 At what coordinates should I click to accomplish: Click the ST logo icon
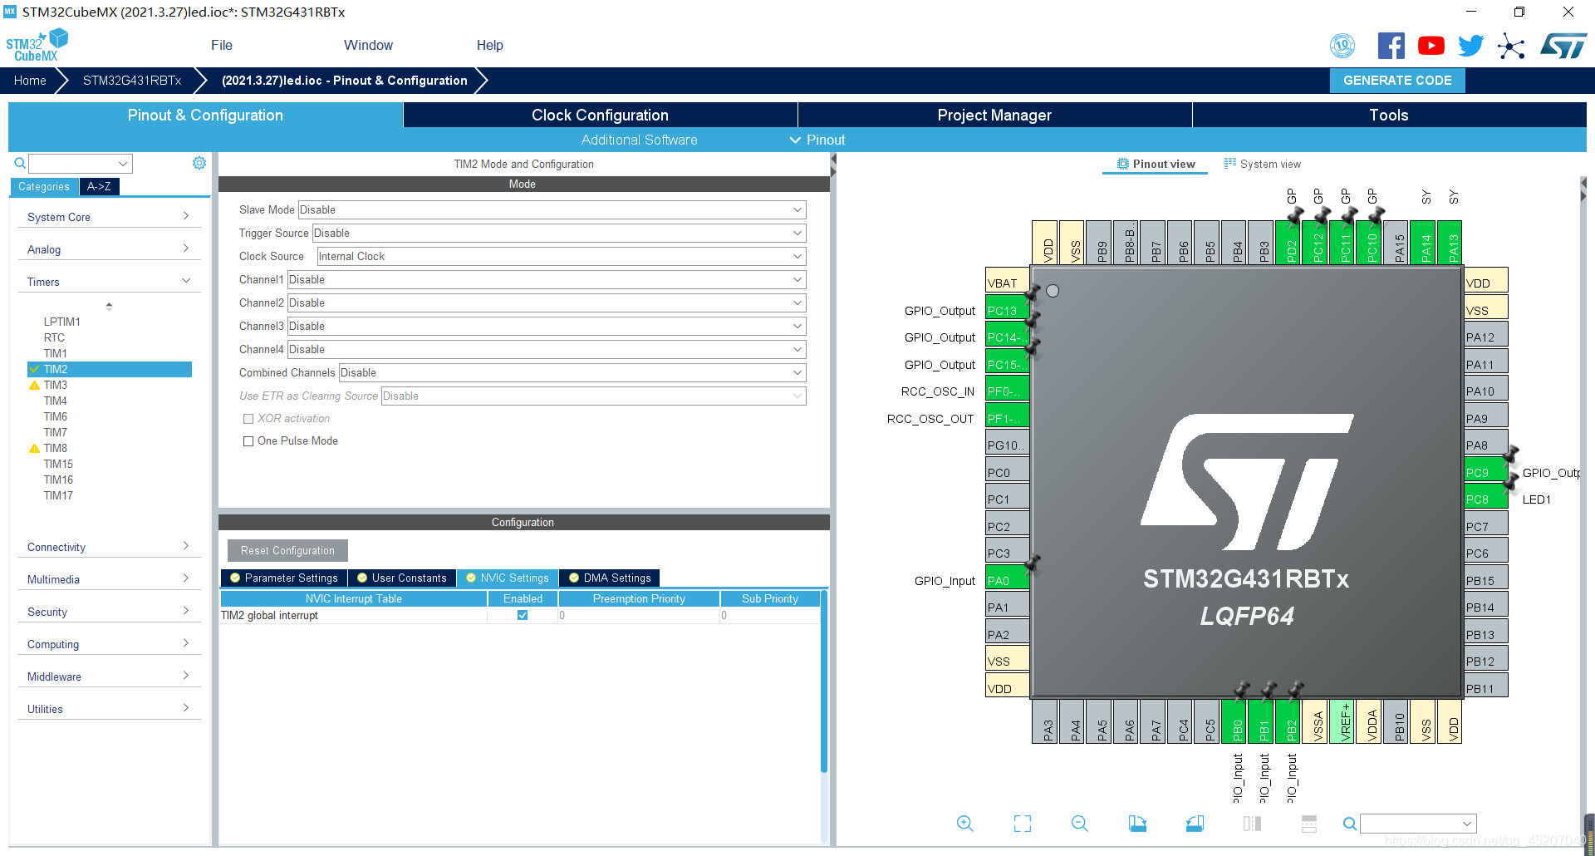coord(1563,46)
